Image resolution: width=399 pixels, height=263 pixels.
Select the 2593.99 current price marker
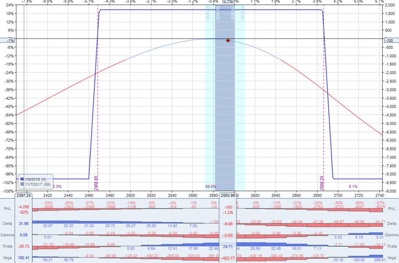[228, 195]
